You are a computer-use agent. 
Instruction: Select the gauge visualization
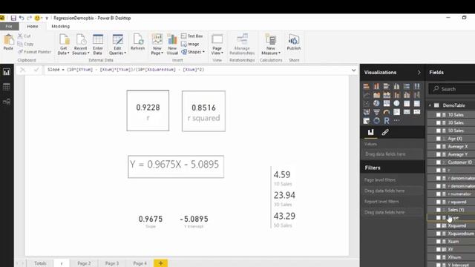(387, 112)
